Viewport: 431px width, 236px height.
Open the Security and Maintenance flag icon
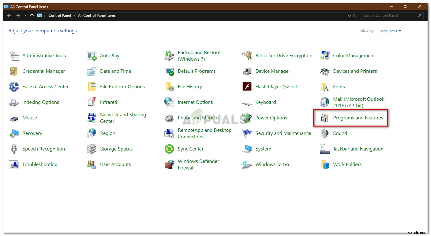pos(247,133)
